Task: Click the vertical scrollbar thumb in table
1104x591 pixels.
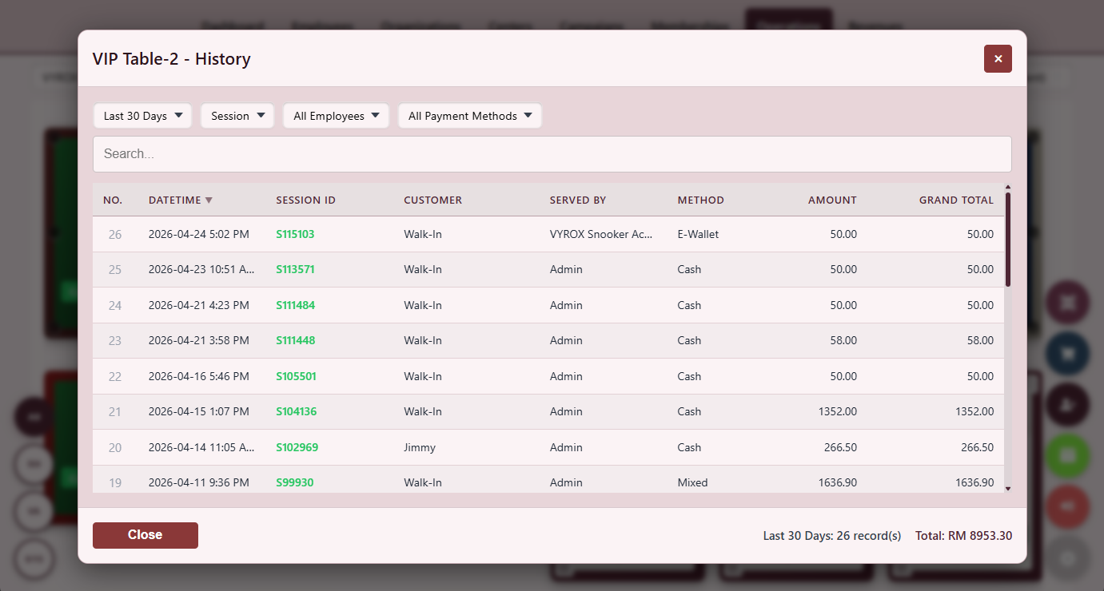Action: click(x=1008, y=240)
